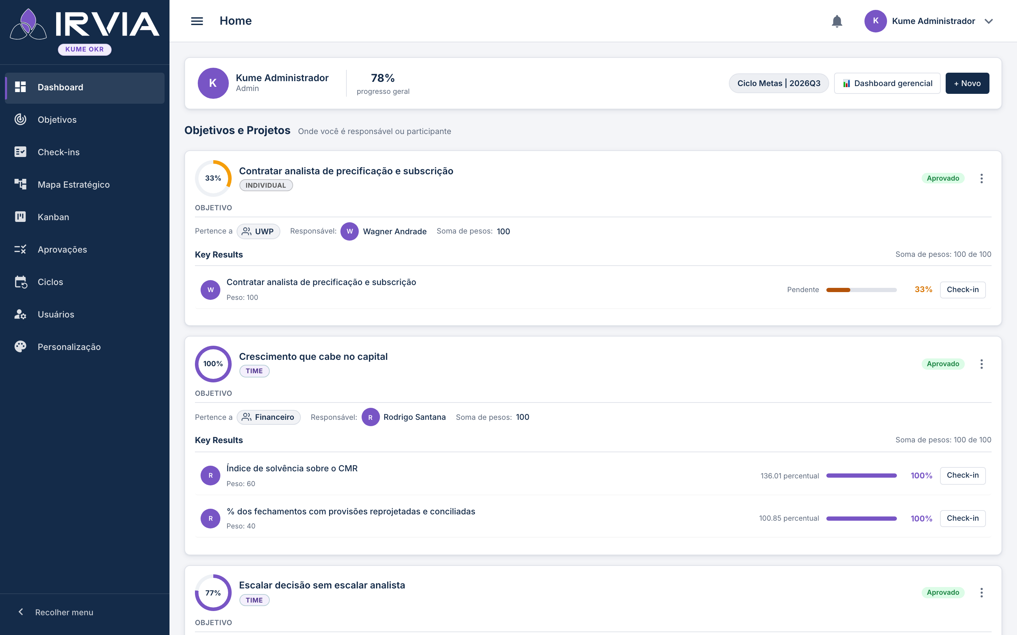Click the Financeiro team chip
The width and height of the screenshot is (1017, 635).
pyautogui.click(x=268, y=417)
